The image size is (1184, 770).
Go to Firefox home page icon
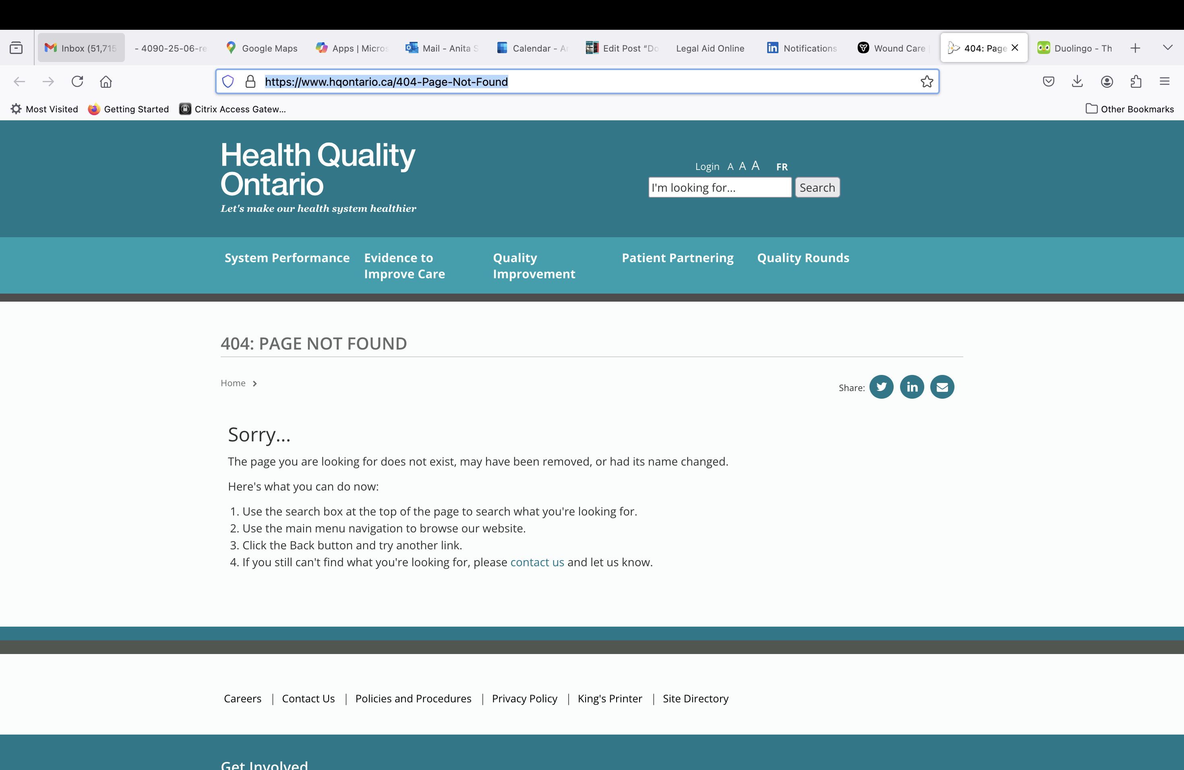point(106,82)
